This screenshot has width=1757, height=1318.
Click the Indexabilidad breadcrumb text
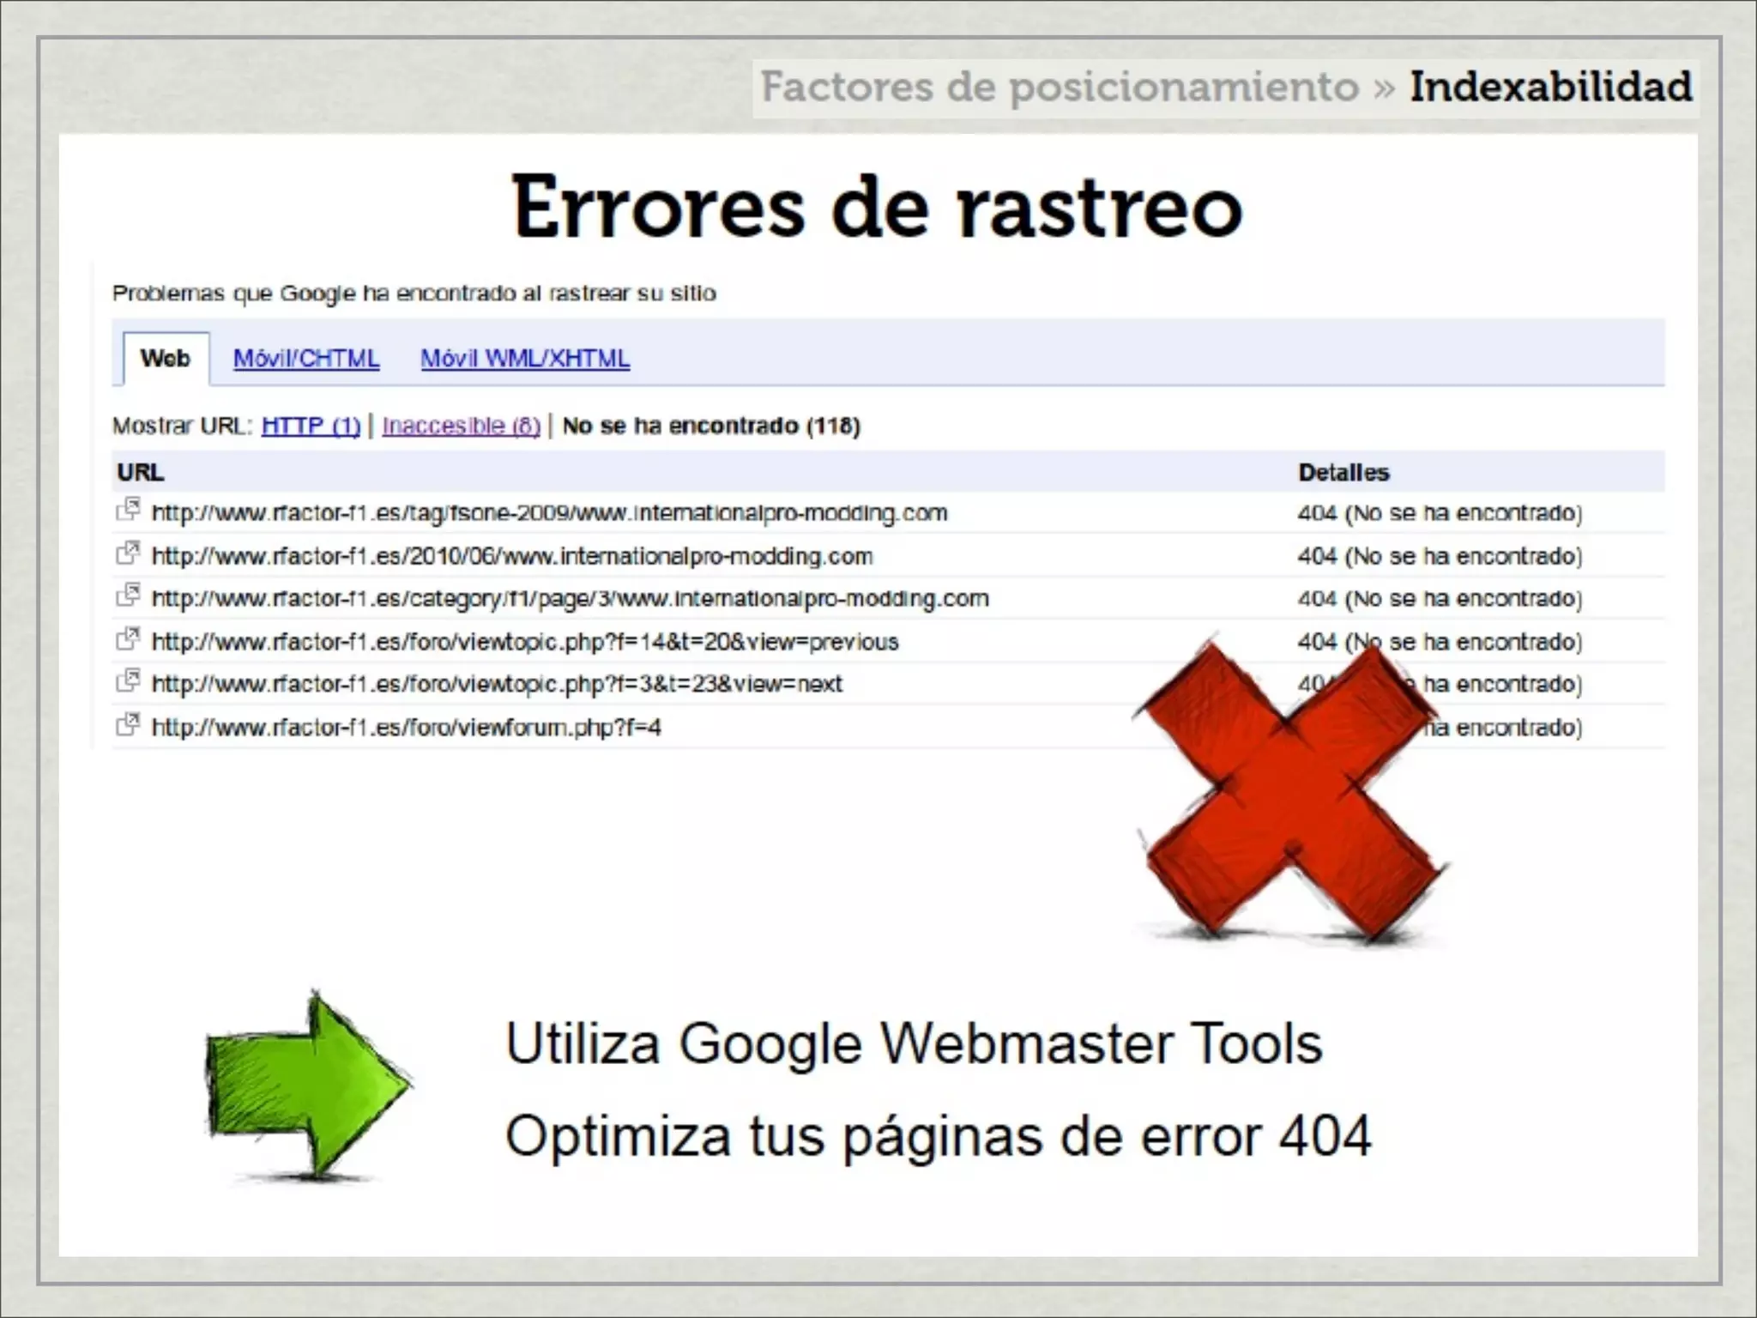click(x=1550, y=87)
